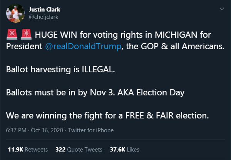Expand the tweet options chevron menu
The height and width of the screenshot is (160, 231).
tap(221, 9)
